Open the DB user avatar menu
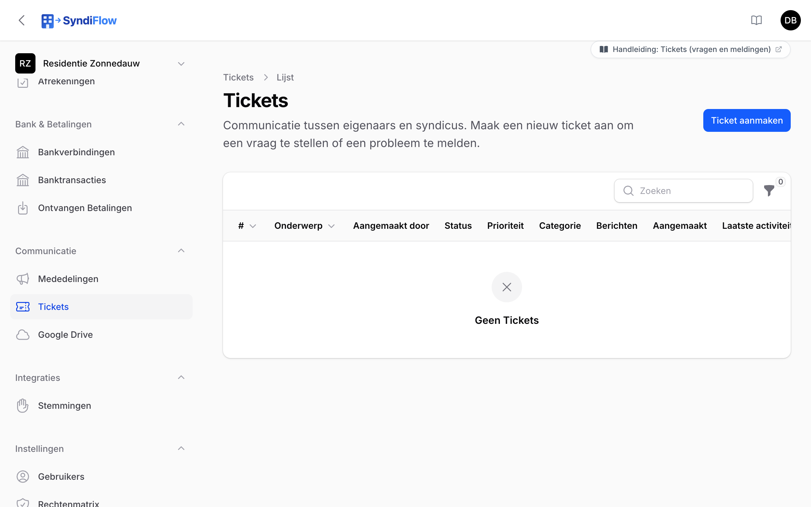The height and width of the screenshot is (507, 811). [x=790, y=21]
